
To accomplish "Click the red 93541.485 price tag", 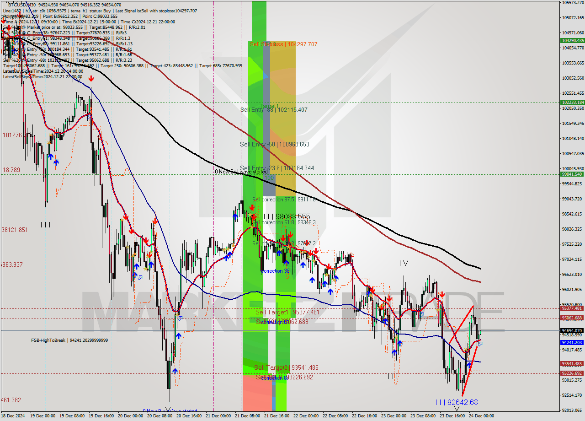I will tap(572, 364).
